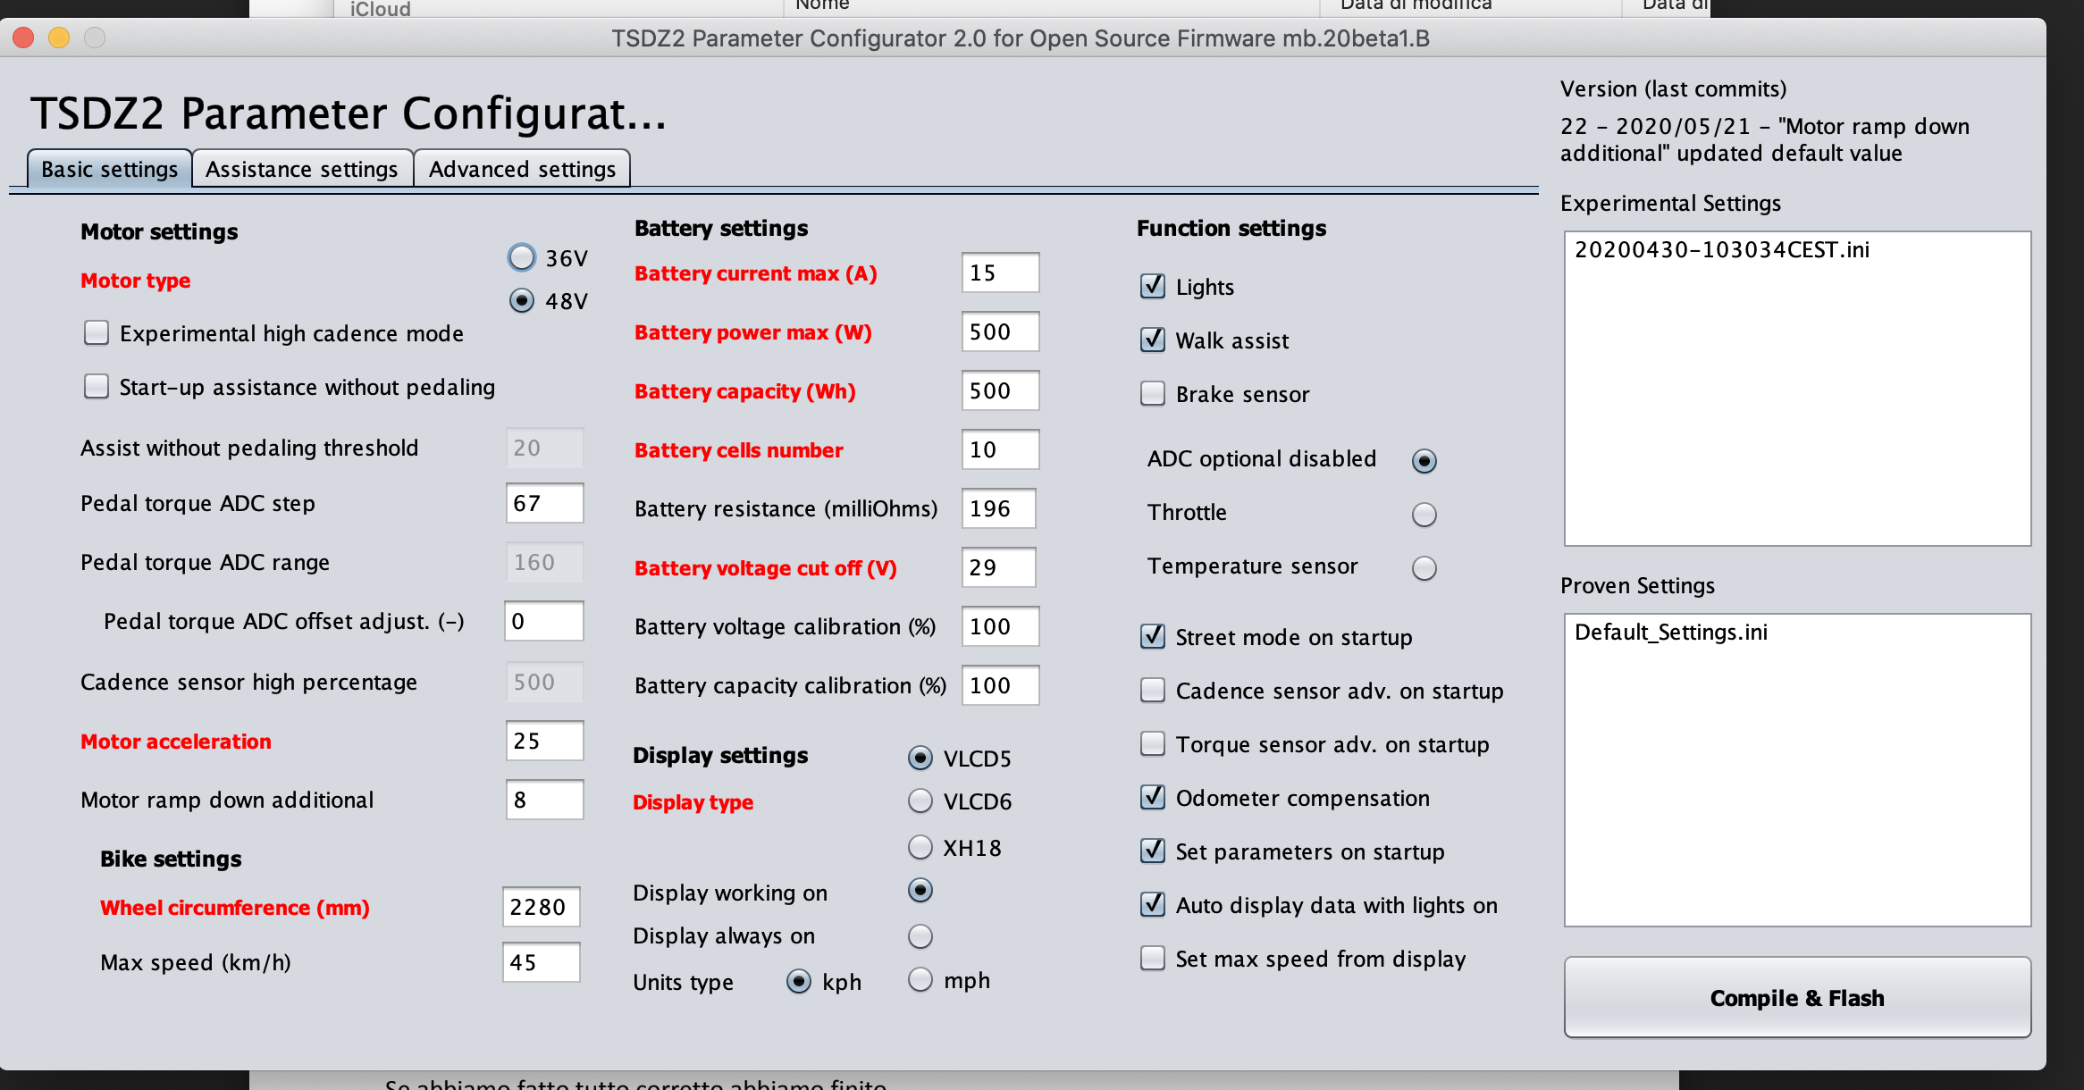Select the 36V motor type
Image resolution: width=2084 pixels, height=1090 pixels.
point(522,257)
